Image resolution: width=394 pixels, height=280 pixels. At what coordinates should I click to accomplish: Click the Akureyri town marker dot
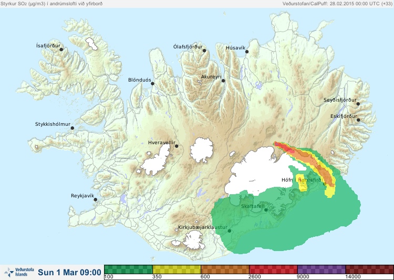(x=223, y=81)
